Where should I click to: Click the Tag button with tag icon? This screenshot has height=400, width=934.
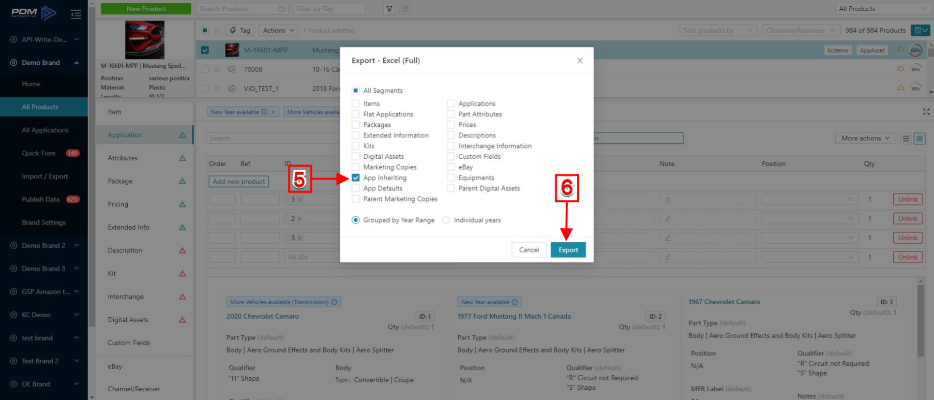(240, 30)
